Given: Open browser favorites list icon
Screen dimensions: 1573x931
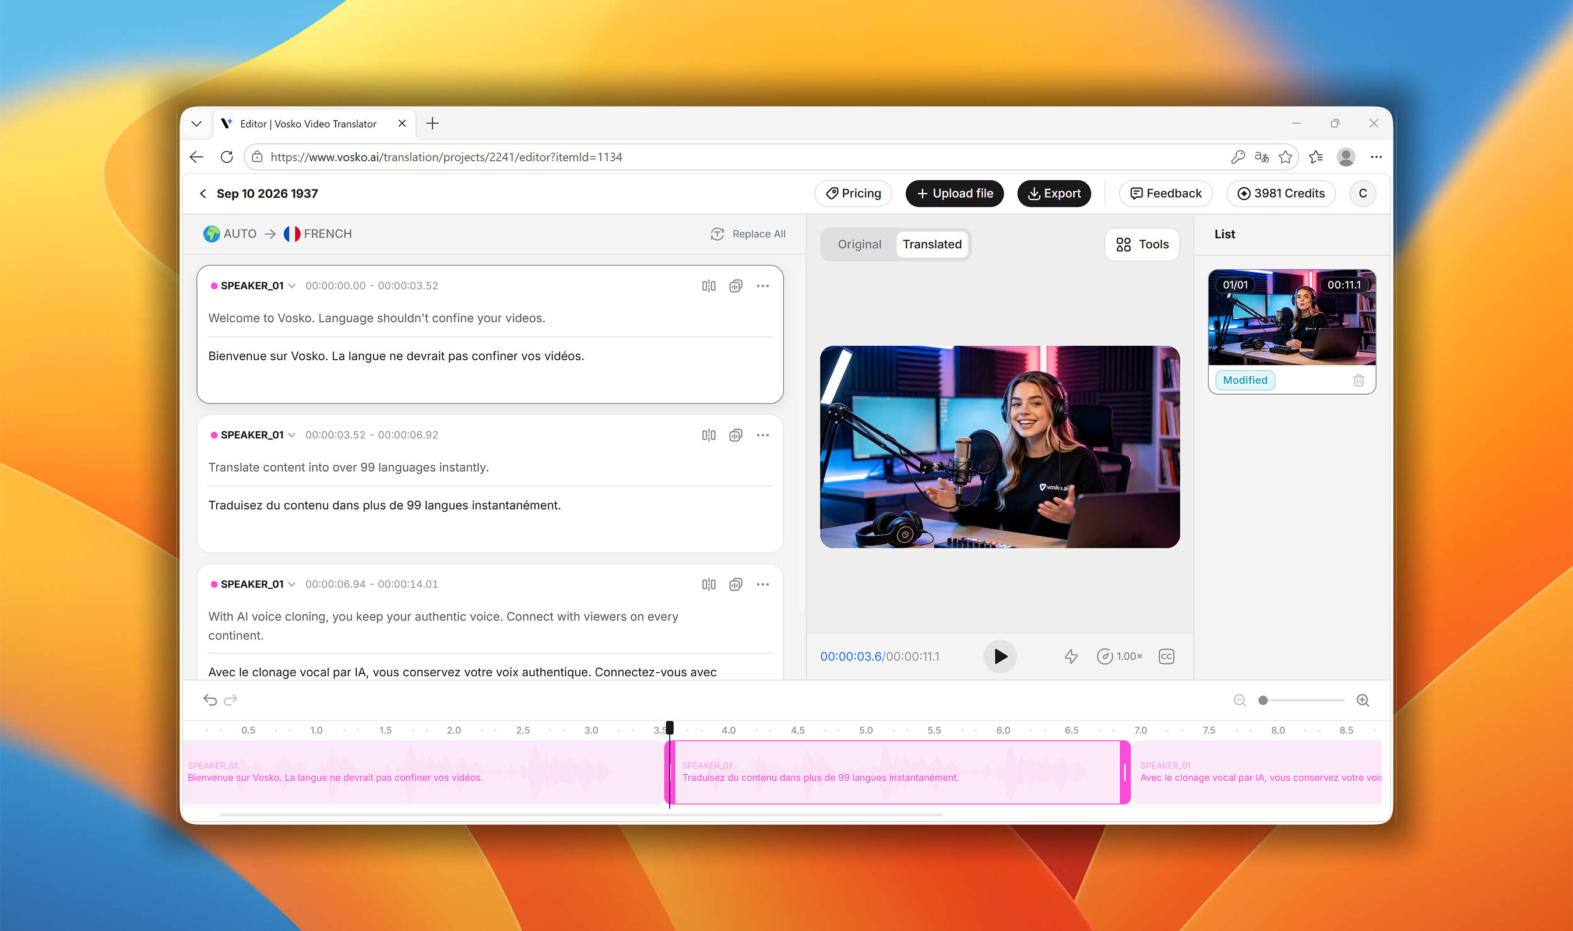Looking at the screenshot, I should (1316, 157).
